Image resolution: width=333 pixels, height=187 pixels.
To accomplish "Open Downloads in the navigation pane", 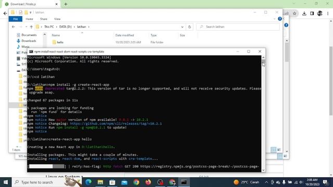I will (29, 41).
